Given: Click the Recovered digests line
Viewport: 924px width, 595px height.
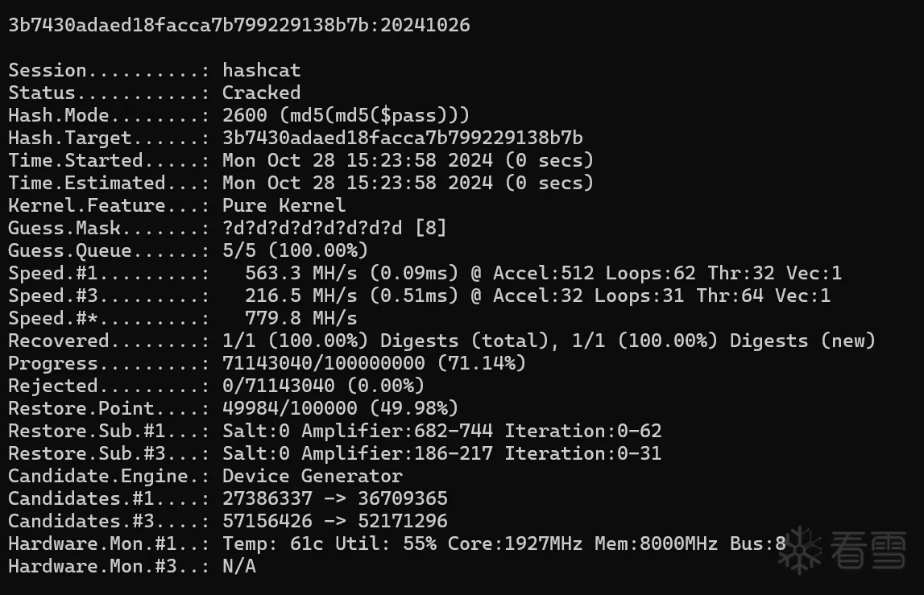Looking at the screenshot, I should [x=441, y=341].
